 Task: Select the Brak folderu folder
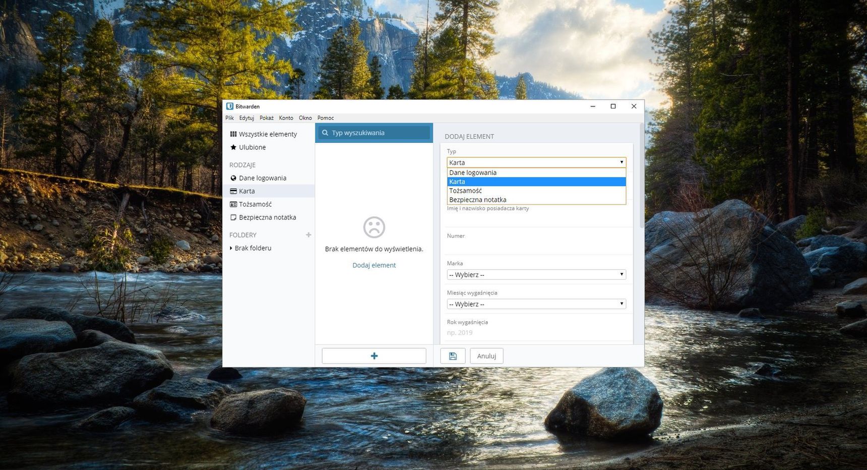[253, 248]
